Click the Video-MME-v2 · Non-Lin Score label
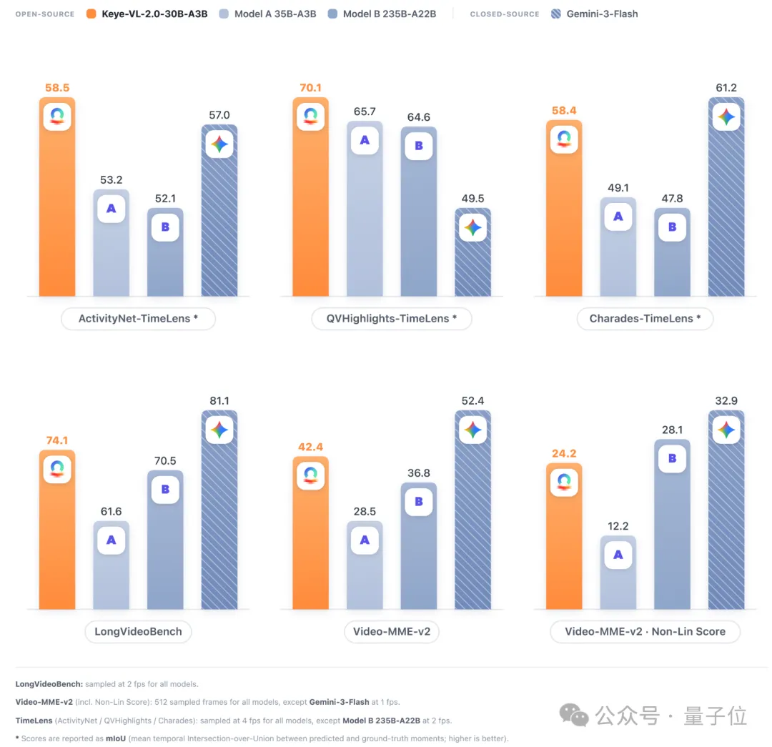Viewport: 772px width, 747px height. pos(645,632)
